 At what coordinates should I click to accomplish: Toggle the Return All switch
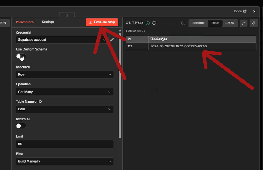pos(21,126)
